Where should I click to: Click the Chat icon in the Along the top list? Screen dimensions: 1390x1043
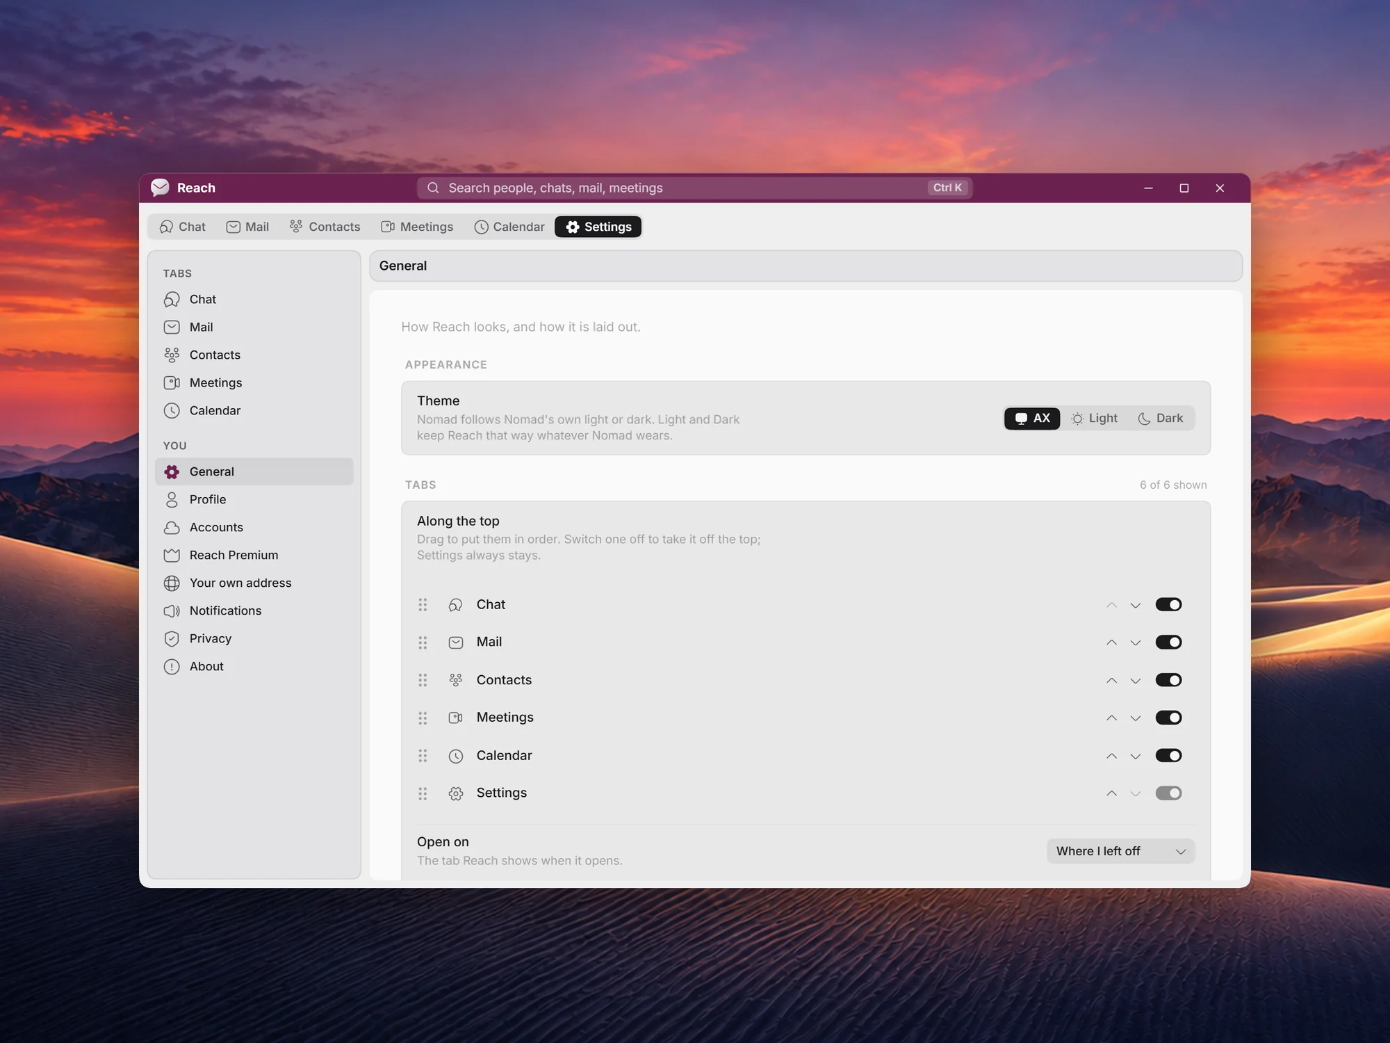456,605
